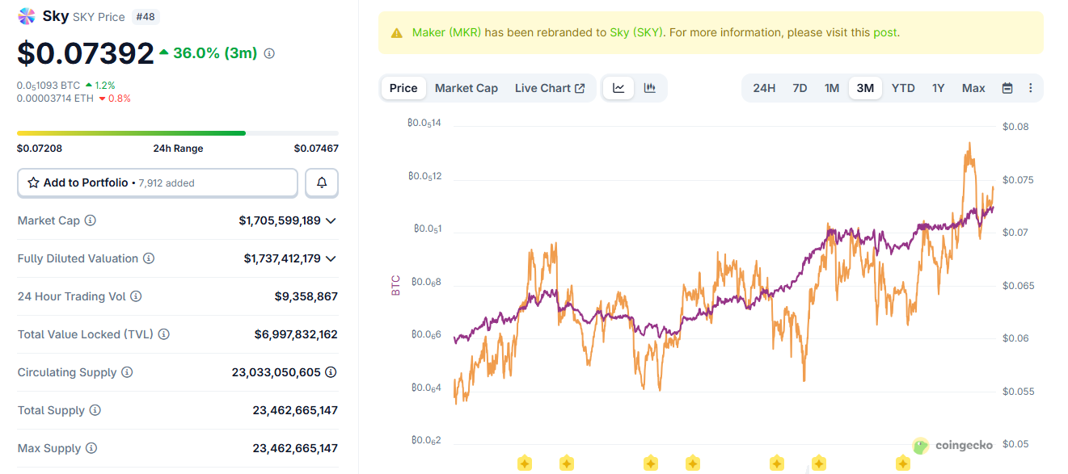The height and width of the screenshot is (474, 1068).
Task: Select the 24H time range
Action: point(764,88)
